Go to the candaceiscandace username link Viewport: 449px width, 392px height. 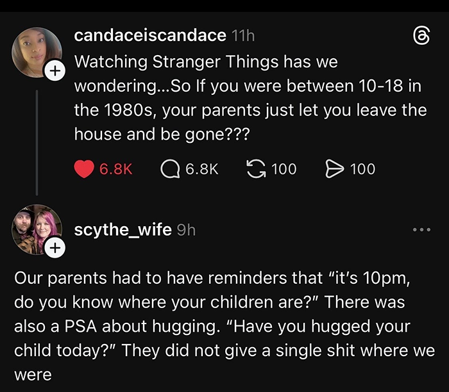coord(150,36)
